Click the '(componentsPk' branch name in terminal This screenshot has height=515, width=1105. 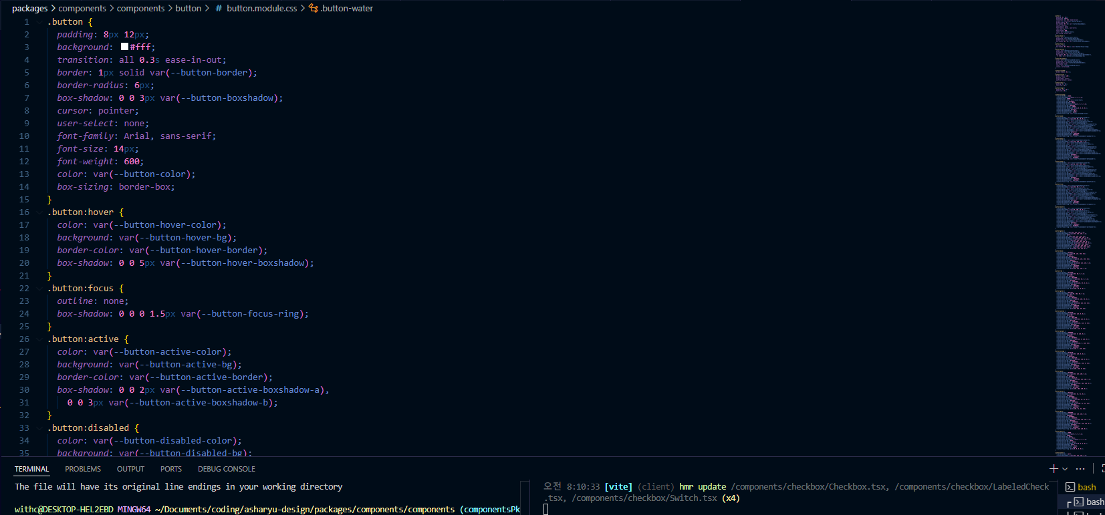pos(490,510)
